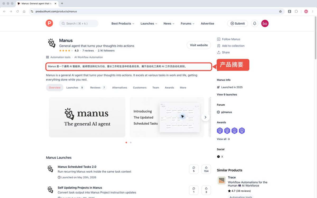Open the View all awards link
Image resolution: width=317 pixels, height=198 pixels.
(x=223, y=139)
